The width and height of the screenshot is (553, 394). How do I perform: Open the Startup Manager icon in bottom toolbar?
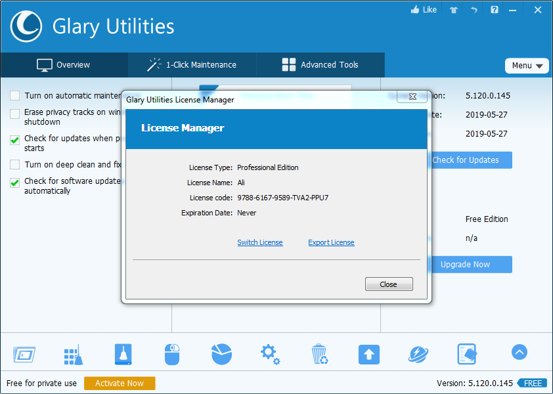click(24, 354)
